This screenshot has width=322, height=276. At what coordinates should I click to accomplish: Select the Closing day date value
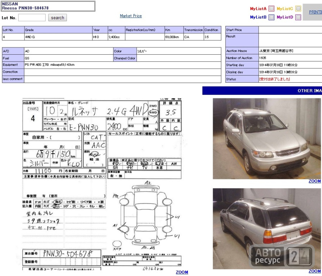click(x=278, y=72)
